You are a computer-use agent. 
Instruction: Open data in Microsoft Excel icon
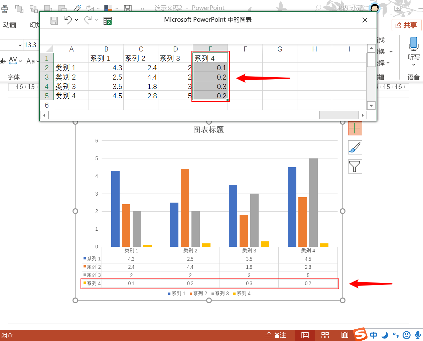(x=108, y=21)
